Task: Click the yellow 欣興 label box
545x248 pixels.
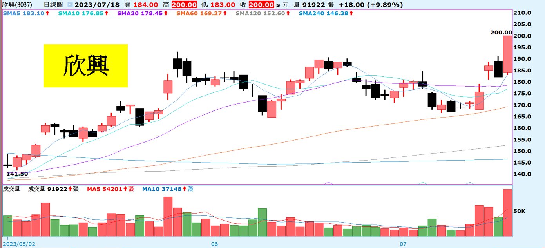Action: point(85,65)
